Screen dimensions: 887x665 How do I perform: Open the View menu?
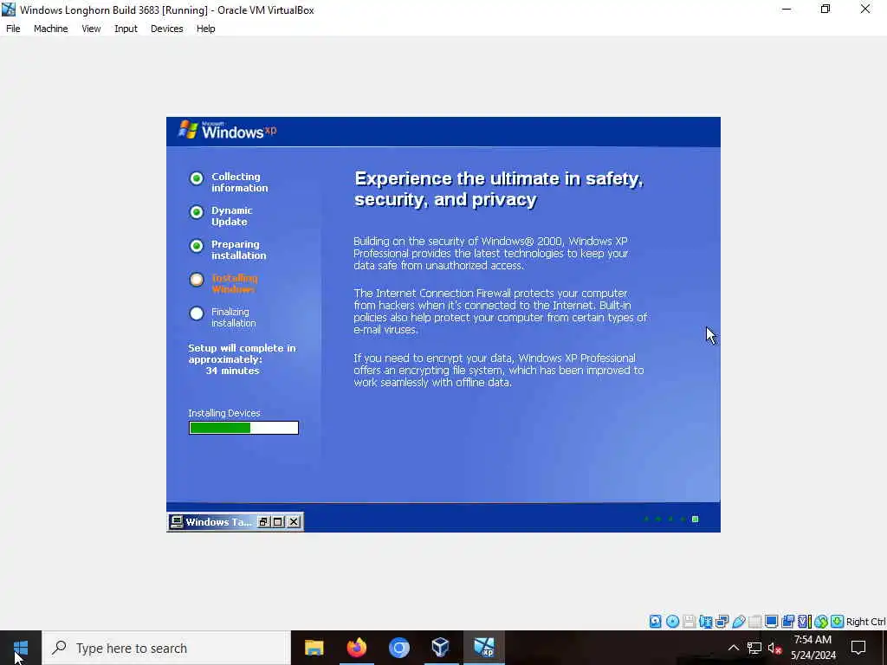(x=91, y=29)
